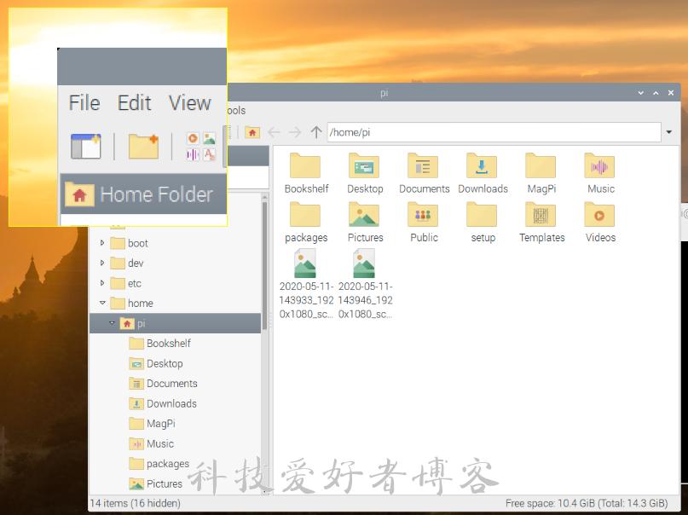This screenshot has height=515, width=688.
Task: Click the home folder toolbar icon
Action: click(252, 132)
